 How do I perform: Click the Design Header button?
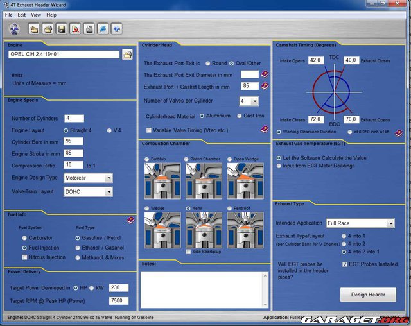(368, 295)
